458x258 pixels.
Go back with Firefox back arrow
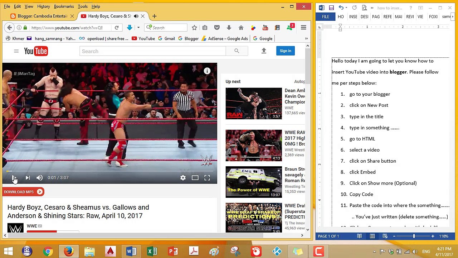tap(10, 28)
